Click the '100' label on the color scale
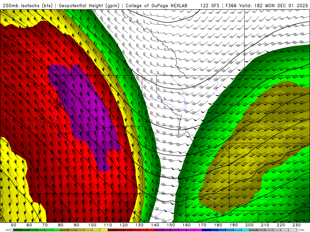 point(92,225)
